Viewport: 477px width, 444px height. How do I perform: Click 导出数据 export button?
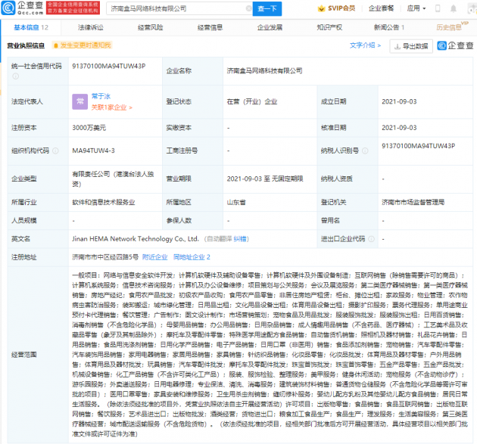click(x=411, y=46)
